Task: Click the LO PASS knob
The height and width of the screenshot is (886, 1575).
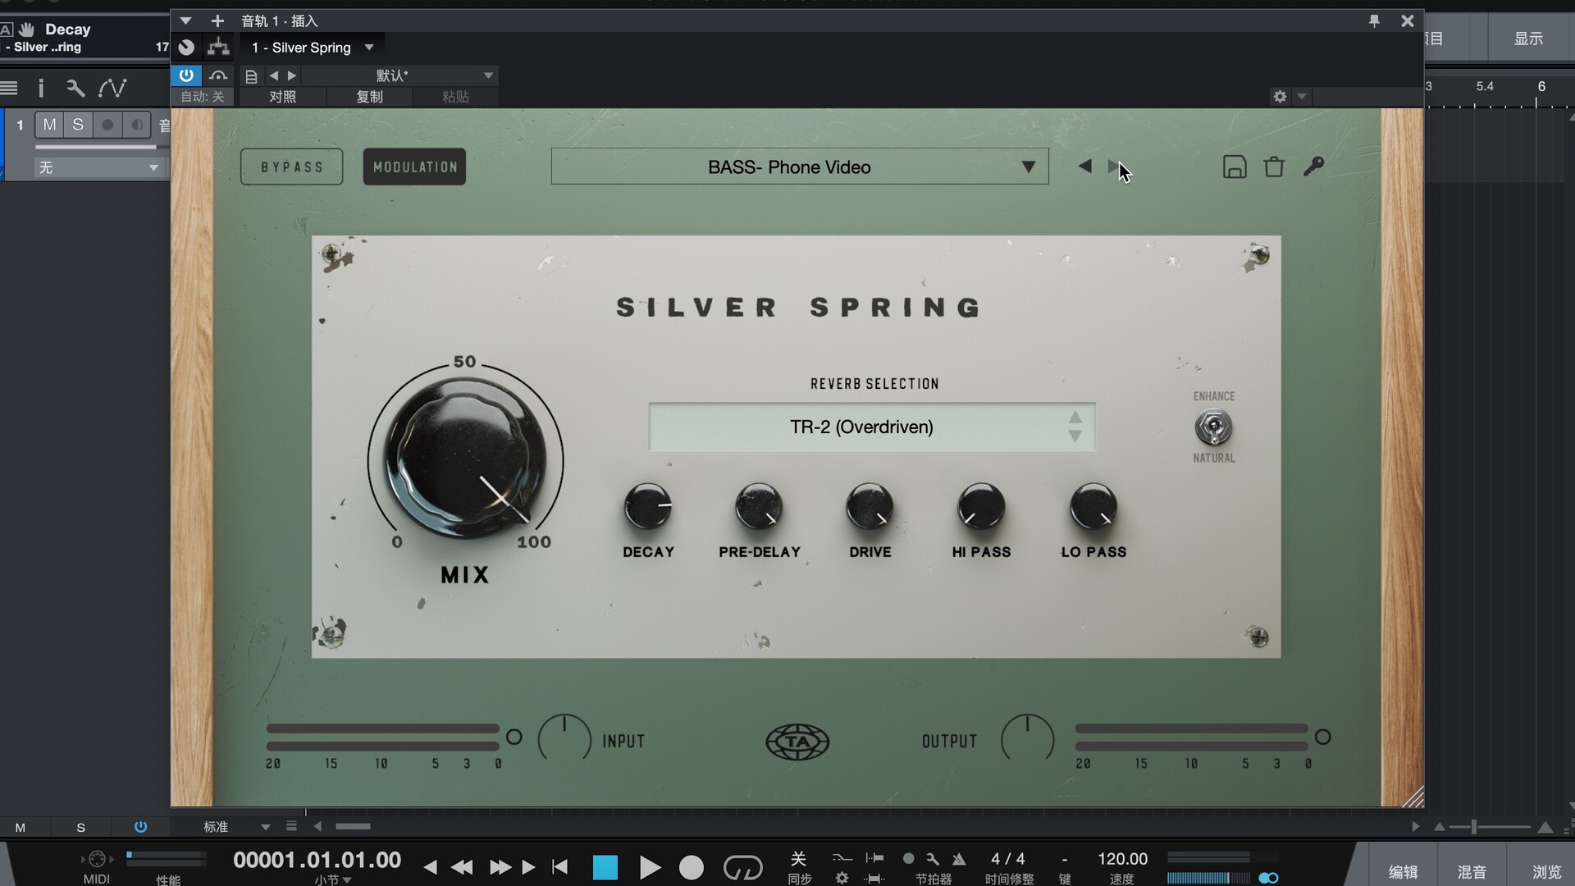Action: [1093, 507]
